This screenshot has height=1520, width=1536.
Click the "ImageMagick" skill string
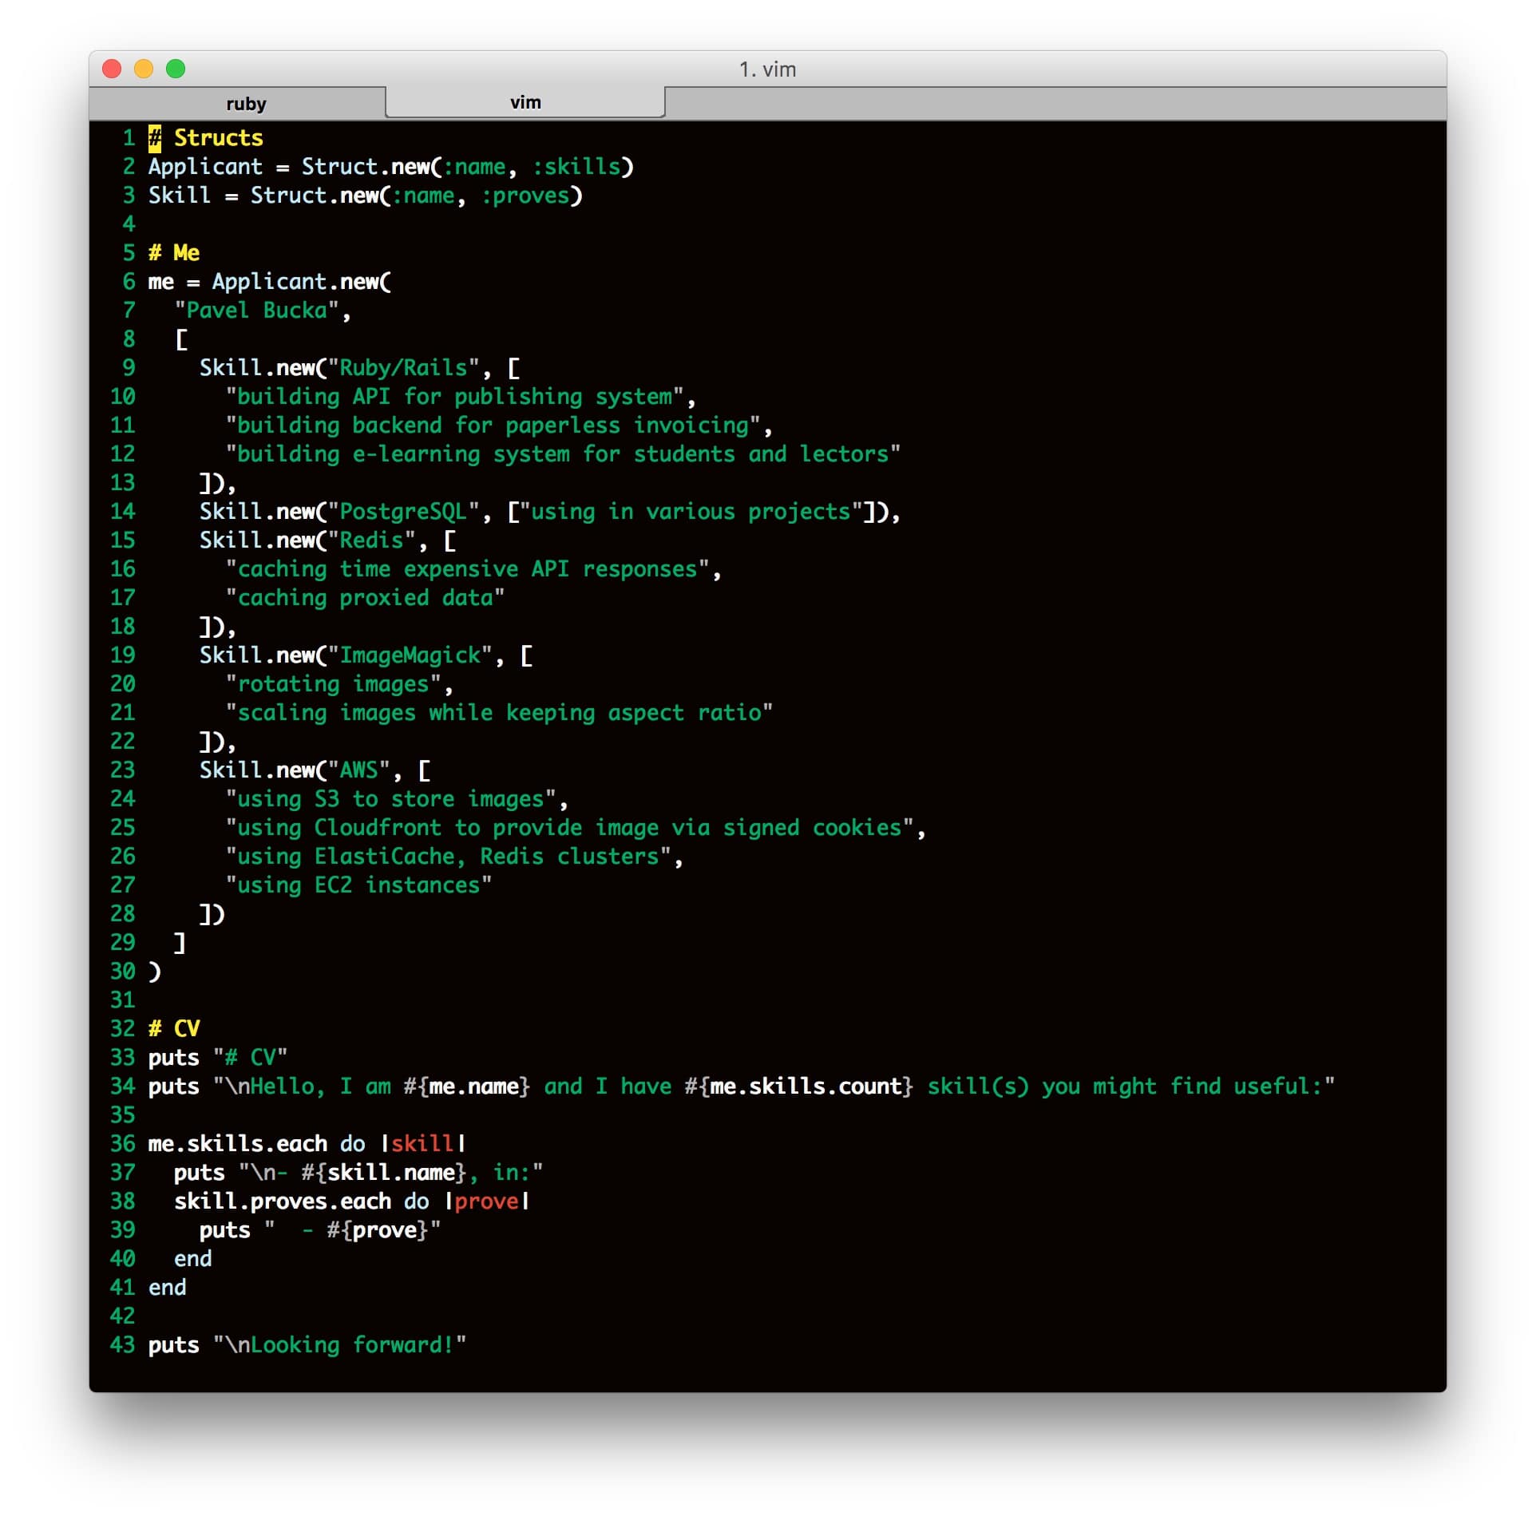[410, 655]
